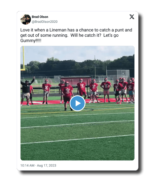This screenshot has width=157, height=186.
Task: Play the embedded football practice video
Action: point(77,103)
